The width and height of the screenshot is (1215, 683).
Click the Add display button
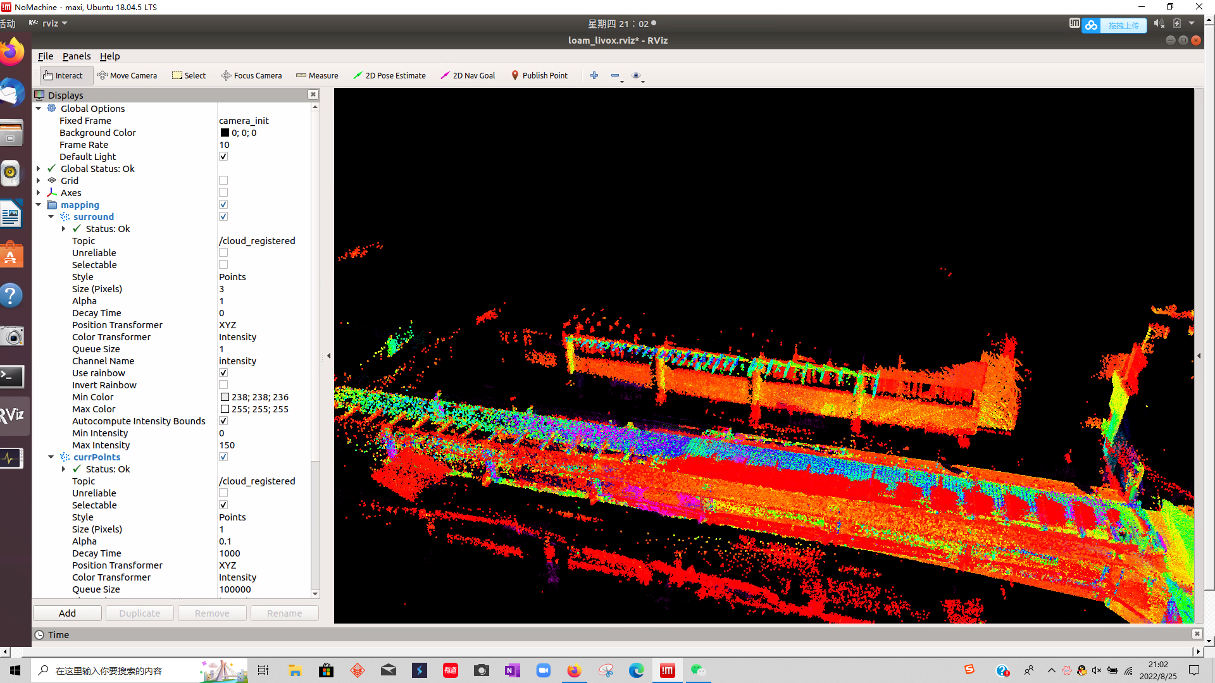[67, 613]
